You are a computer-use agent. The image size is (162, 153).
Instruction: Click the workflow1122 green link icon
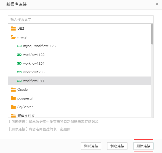(x=19, y=55)
